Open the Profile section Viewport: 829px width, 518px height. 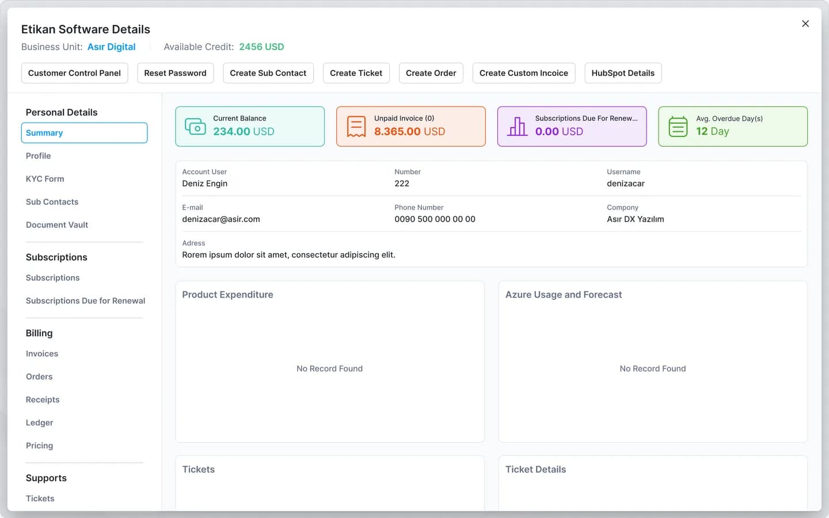[x=39, y=156]
